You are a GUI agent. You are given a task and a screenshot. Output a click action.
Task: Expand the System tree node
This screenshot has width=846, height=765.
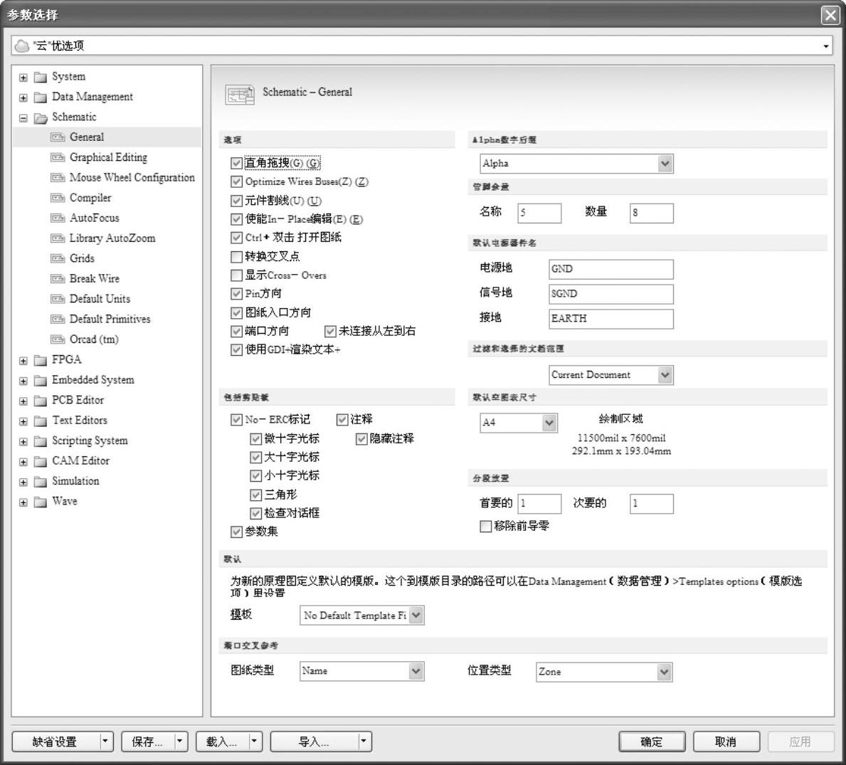[23, 78]
